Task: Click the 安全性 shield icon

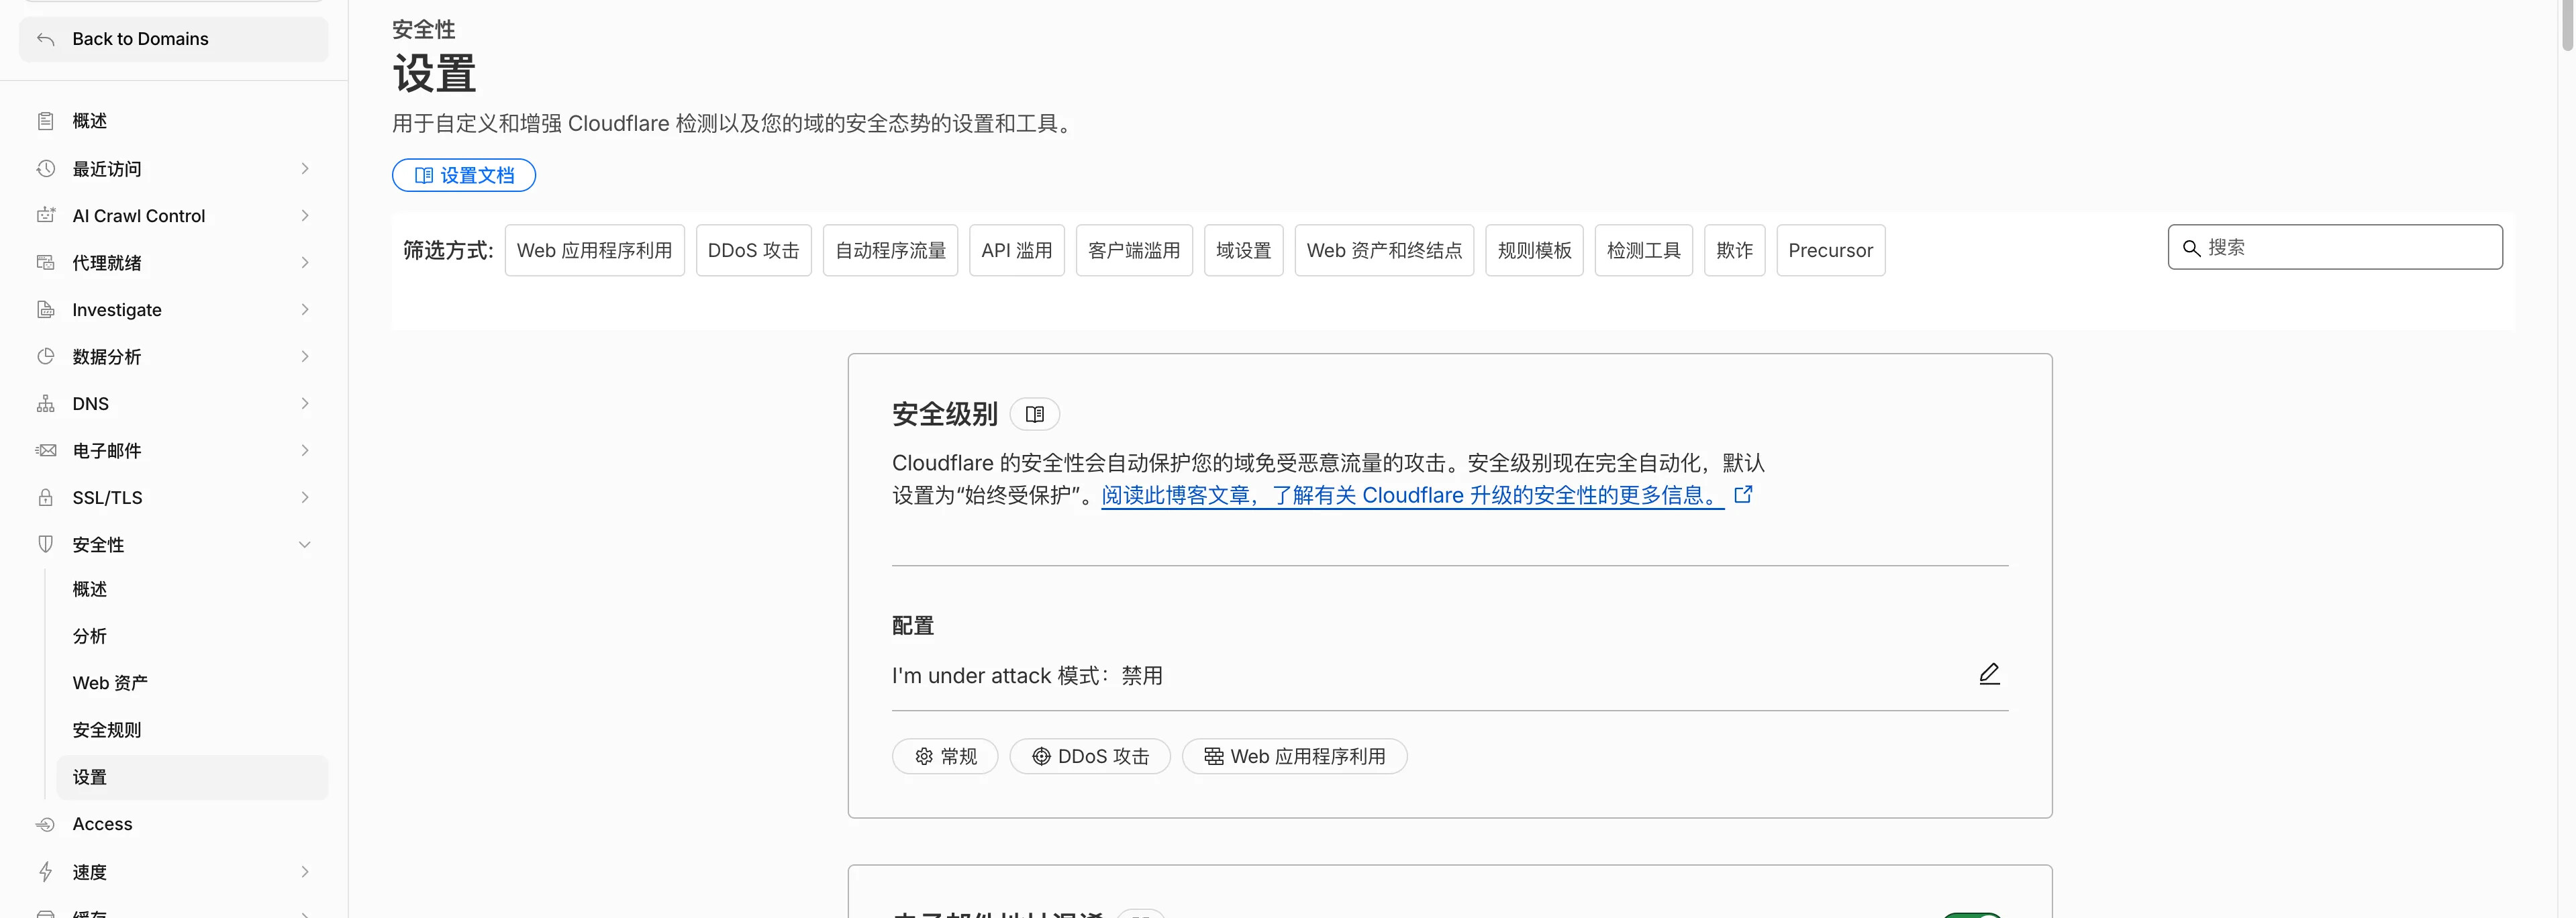Action: 45,544
